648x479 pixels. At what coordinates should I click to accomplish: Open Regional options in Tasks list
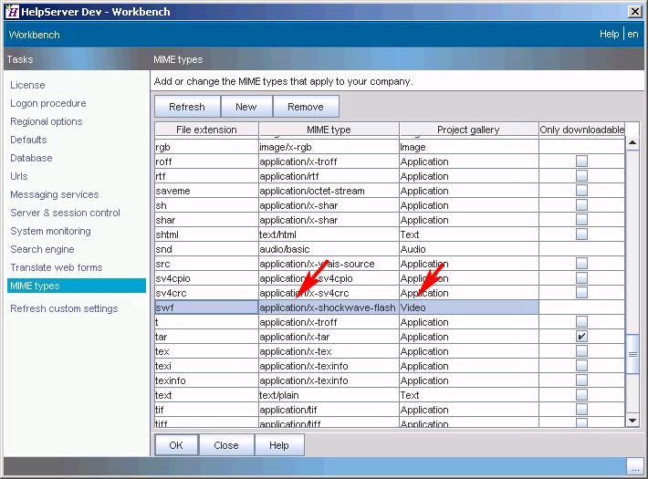click(46, 121)
